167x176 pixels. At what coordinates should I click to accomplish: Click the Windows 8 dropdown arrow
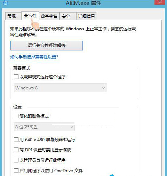(x=103, y=88)
